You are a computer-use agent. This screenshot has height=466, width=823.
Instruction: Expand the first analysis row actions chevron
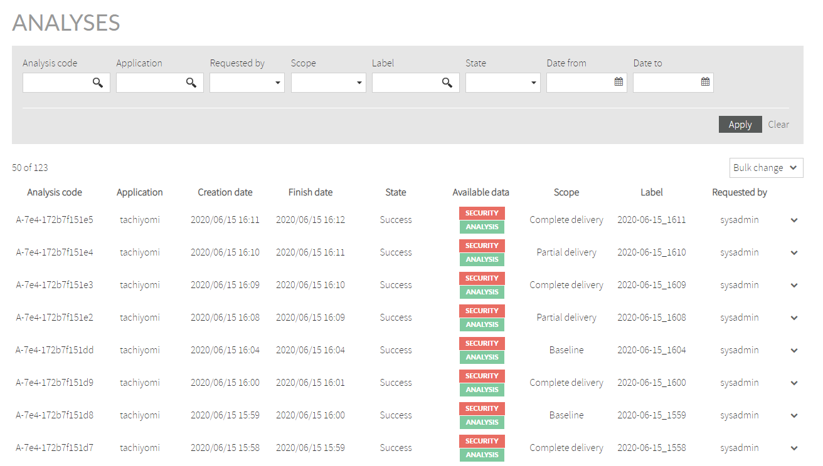(794, 220)
